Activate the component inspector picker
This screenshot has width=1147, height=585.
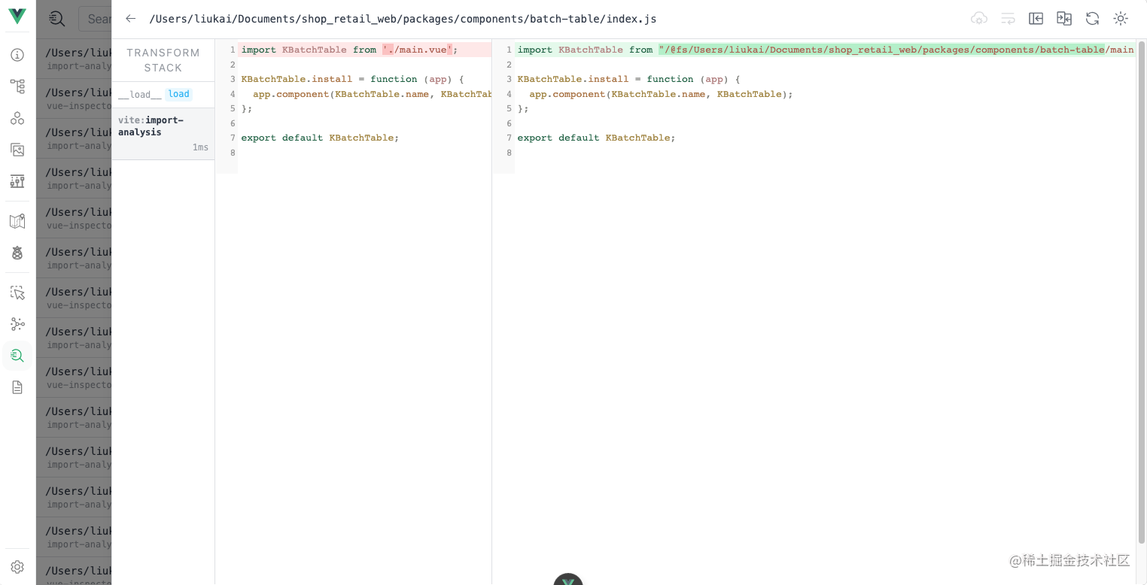click(17, 292)
